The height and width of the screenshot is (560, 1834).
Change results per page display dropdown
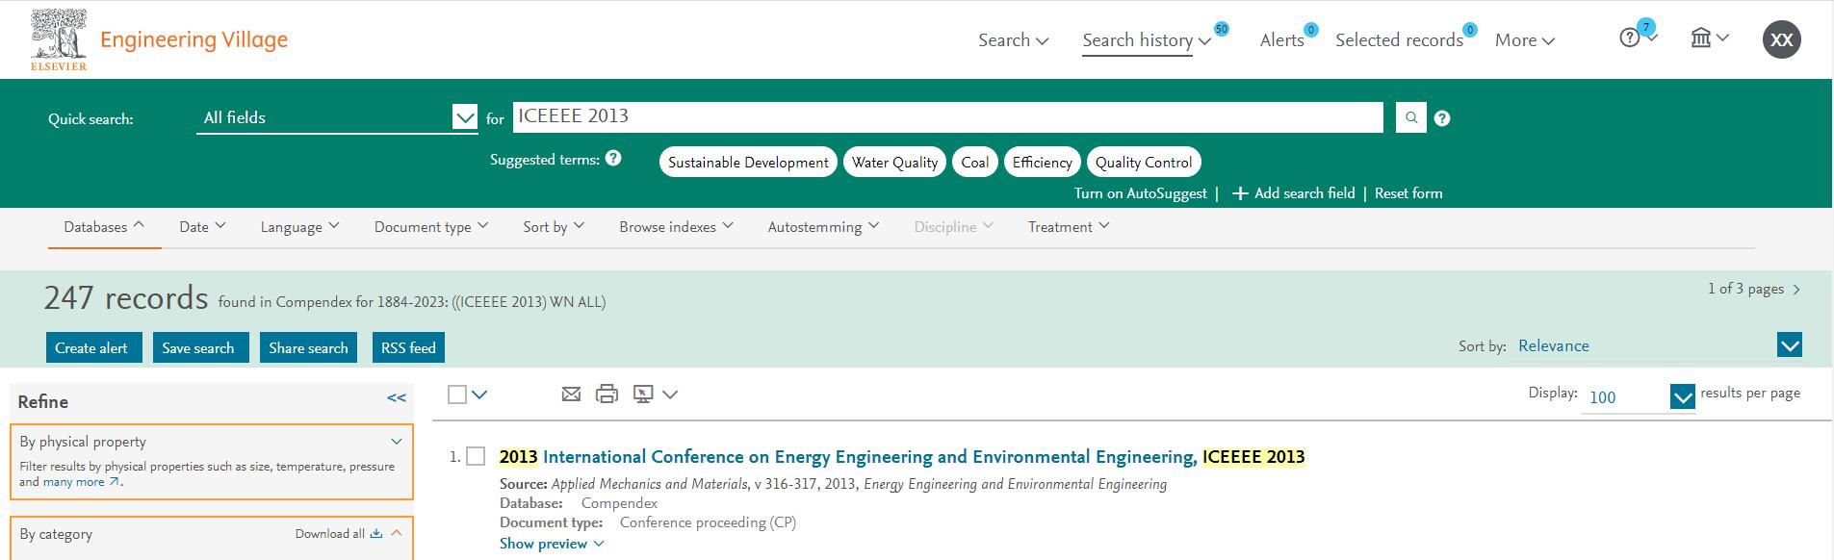pos(1639,397)
